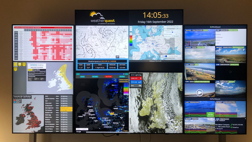Image resolution: width=252 pixels, height=142 pixels.
Task: Open the Cape Arkona webcam tile
Action: pyautogui.click(x=200, y=37)
